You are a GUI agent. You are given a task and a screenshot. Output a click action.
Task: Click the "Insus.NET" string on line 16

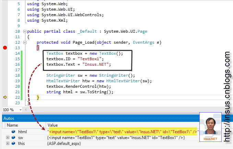(x=95, y=64)
